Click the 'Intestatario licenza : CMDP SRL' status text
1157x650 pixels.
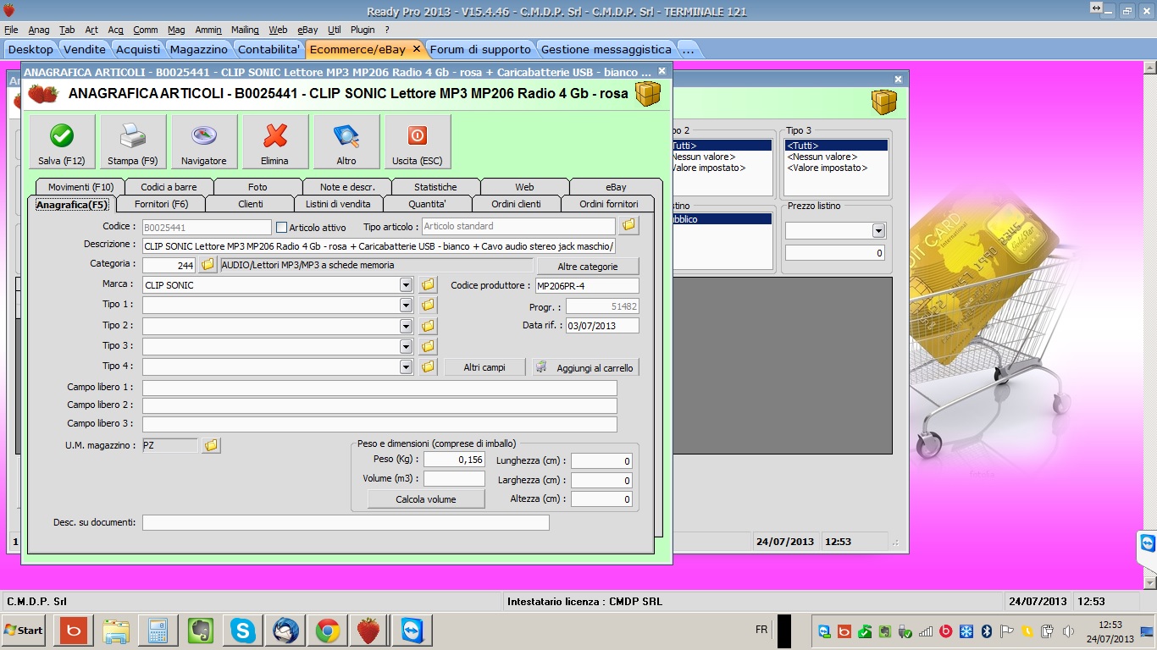[584, 602]
